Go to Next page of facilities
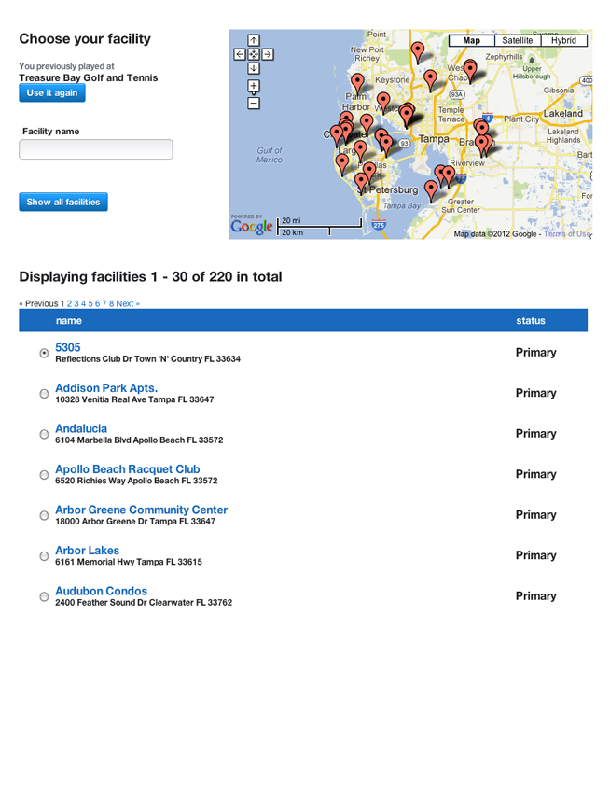Viewport: 610px width, 811px height. (128, 304)
